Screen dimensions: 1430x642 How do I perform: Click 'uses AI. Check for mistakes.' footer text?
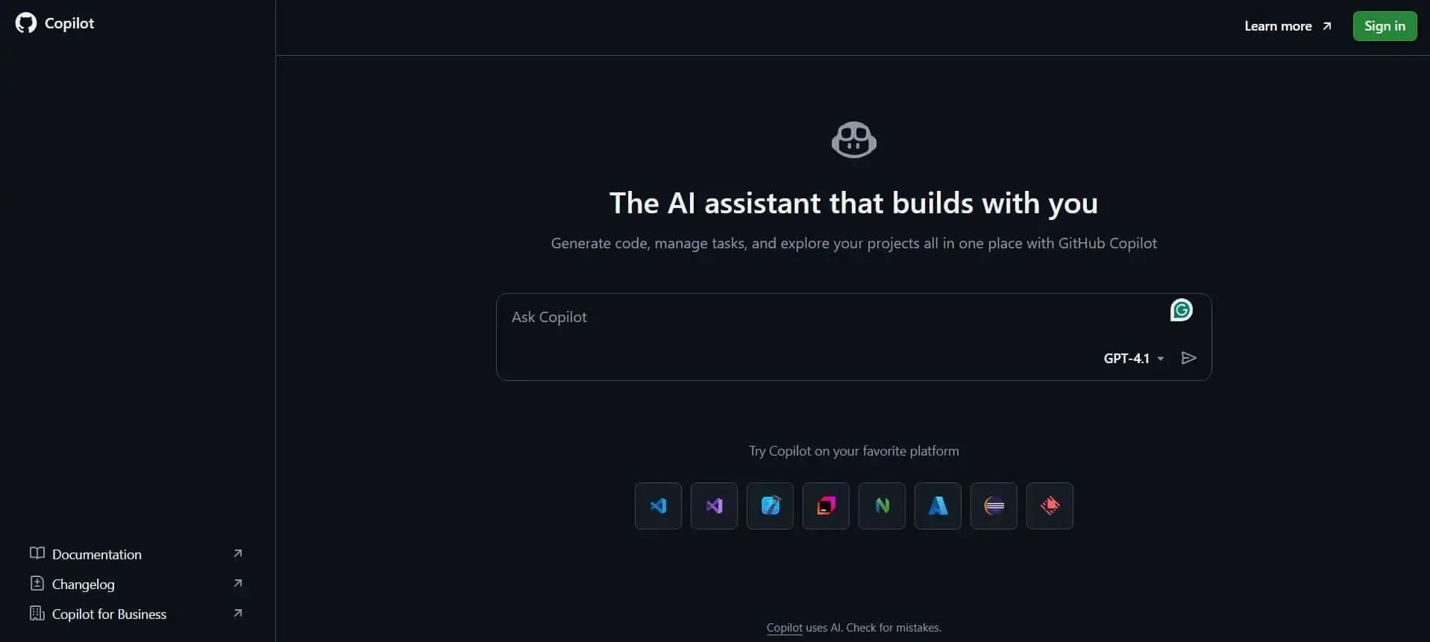[x=874, y=628]
